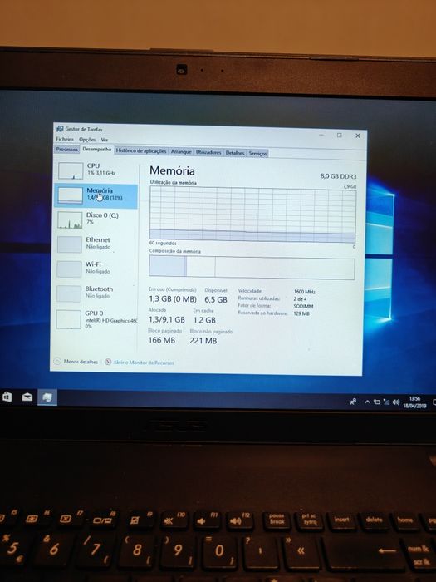Click the 221 MB non-paged pool value

click(203, 341)
